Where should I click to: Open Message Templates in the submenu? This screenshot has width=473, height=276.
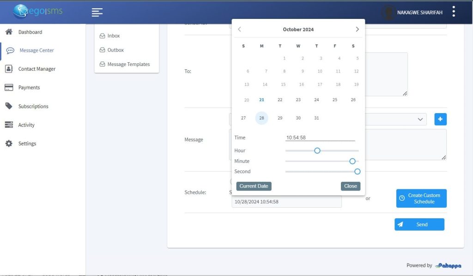pyautogui.click(x=128, y=64)
